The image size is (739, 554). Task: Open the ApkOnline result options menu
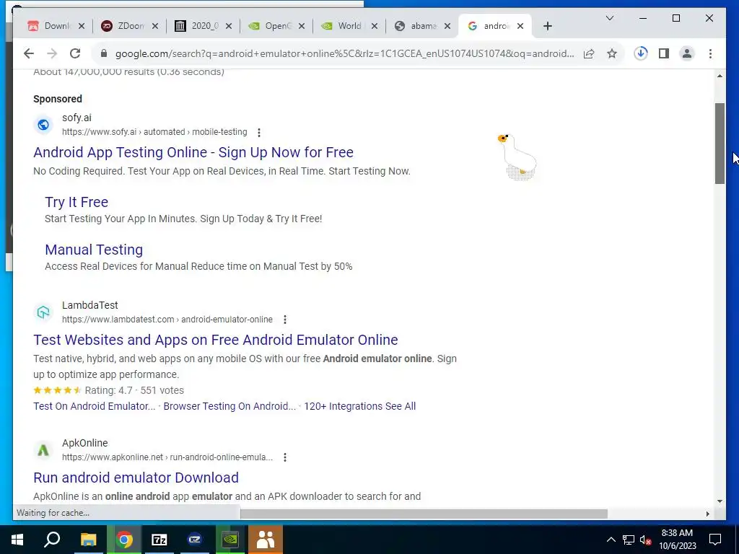(x=284, y=457)
